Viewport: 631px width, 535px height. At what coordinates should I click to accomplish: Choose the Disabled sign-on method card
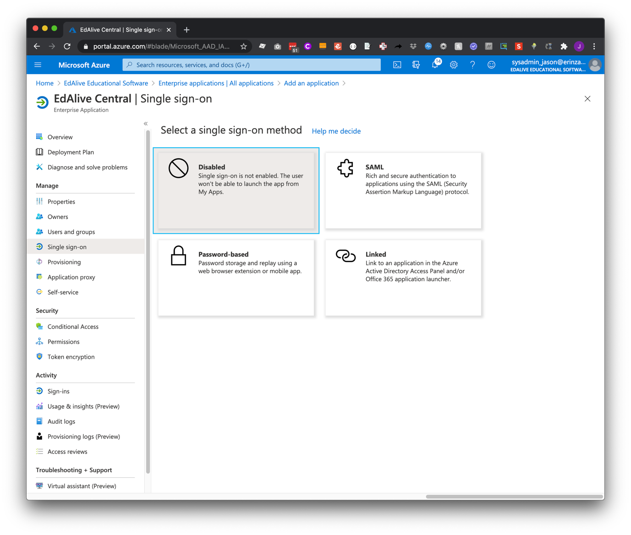(236, 190)
